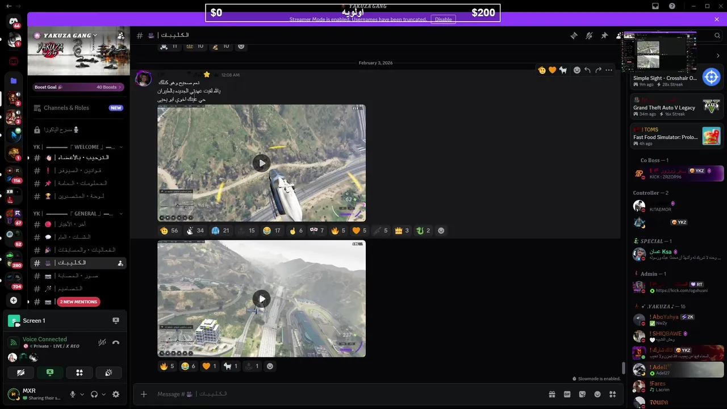The height and width of the screenshot is (409, 727).
Task: Open attachment plus button in message bar
Action: [144, 394]
